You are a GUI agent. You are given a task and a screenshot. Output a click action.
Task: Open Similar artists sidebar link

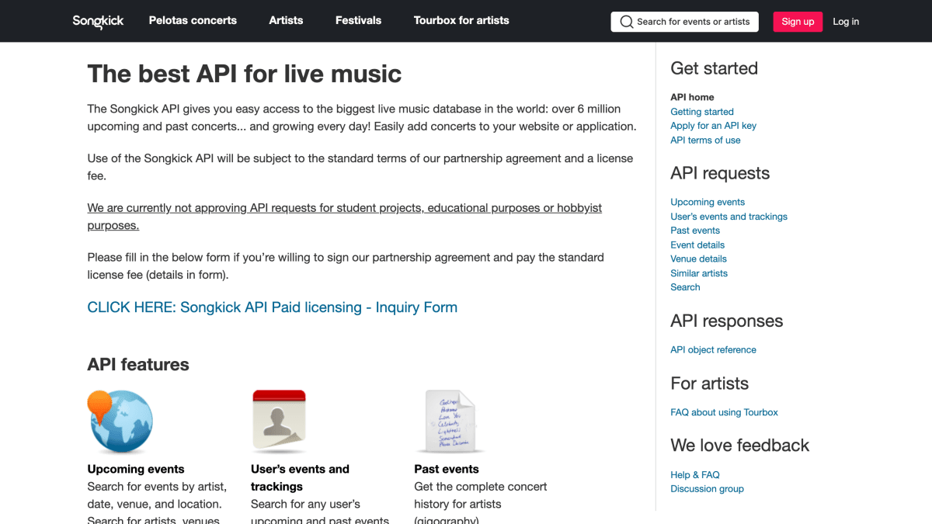point(699,273)
